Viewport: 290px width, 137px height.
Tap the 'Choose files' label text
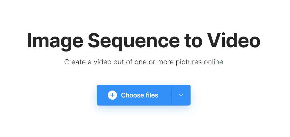click(140, 95)
